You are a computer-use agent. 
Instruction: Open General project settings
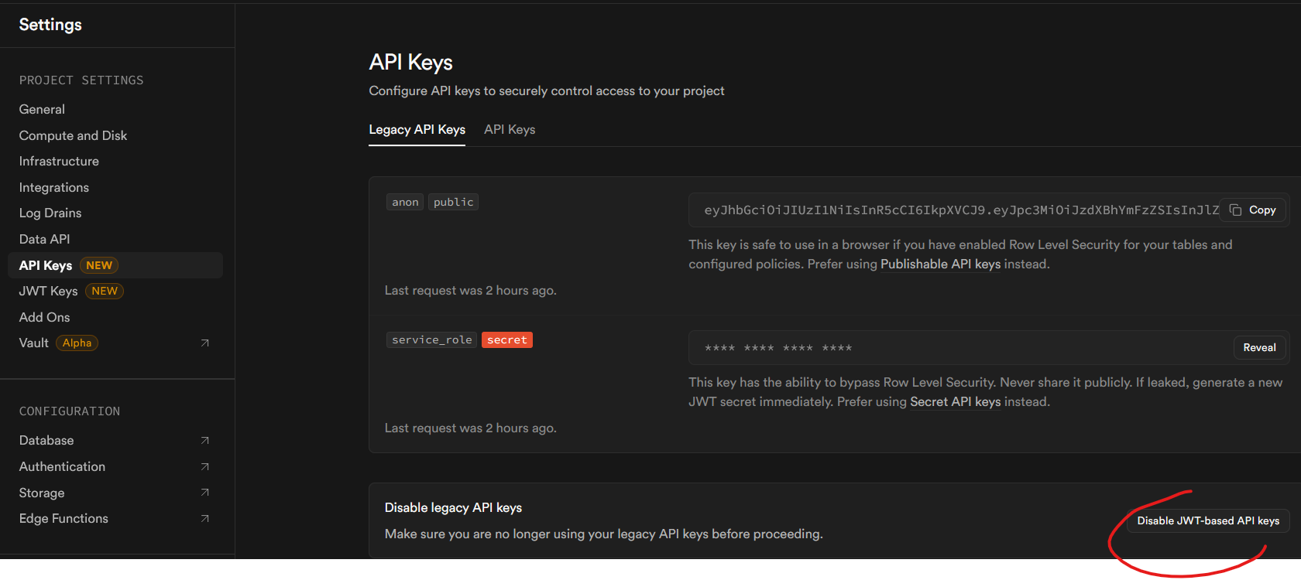(x=42, y=109)
